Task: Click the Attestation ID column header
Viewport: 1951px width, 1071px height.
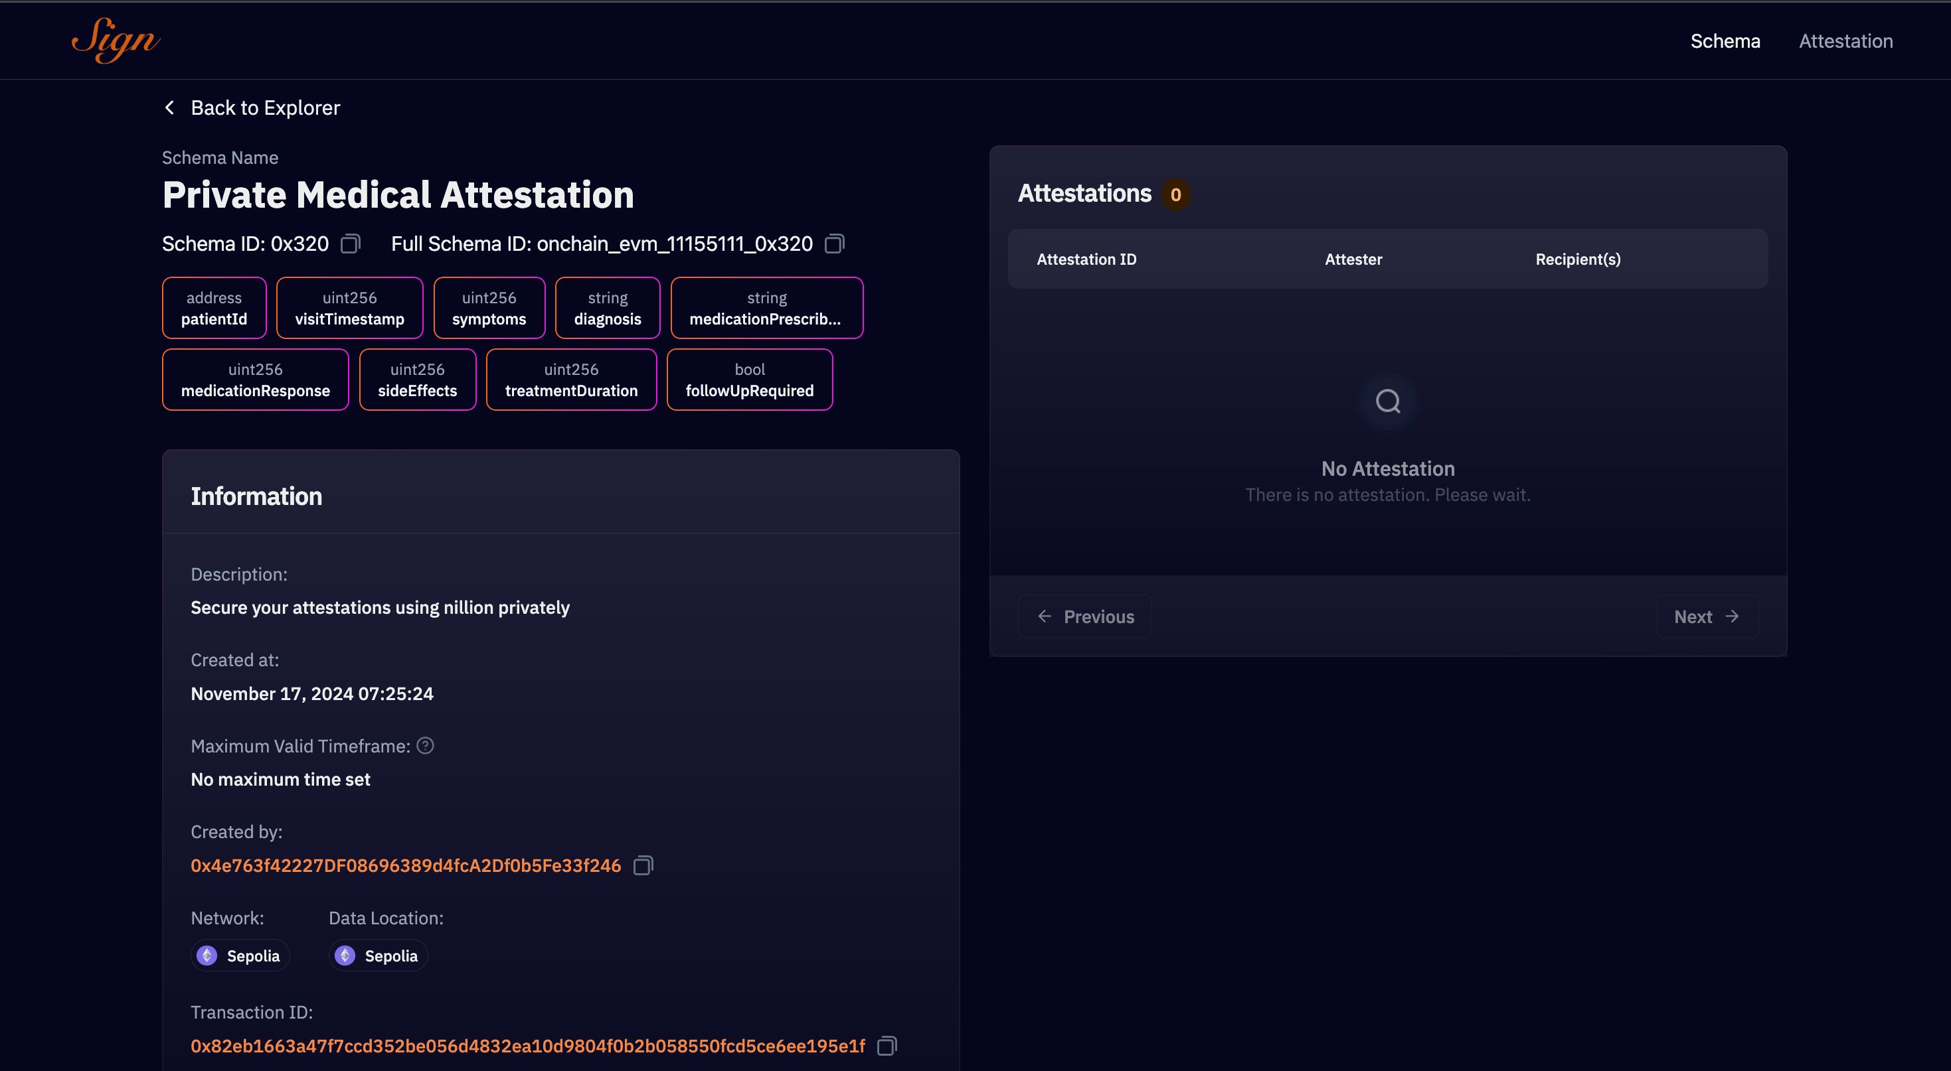Action: [1086, 259]
